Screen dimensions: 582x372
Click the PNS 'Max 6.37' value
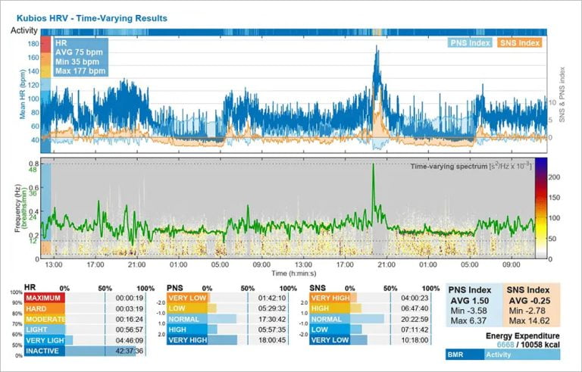(468, 320)
